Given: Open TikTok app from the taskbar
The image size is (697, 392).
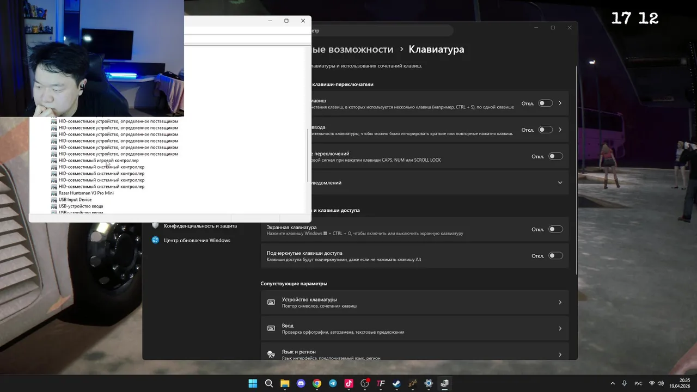Looking at the screenshot, I should tap(349, 383).
